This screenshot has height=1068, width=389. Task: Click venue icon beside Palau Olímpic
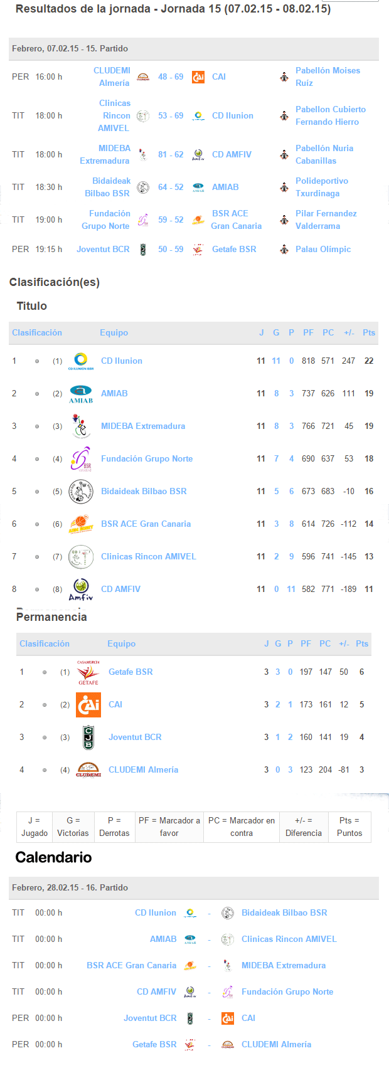(284, 250)
